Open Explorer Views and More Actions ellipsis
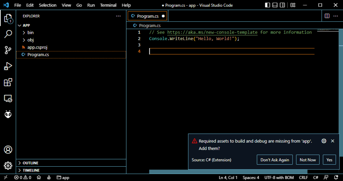Image resolution: width=343 pixels, height=181 pixels. point(118,16)
